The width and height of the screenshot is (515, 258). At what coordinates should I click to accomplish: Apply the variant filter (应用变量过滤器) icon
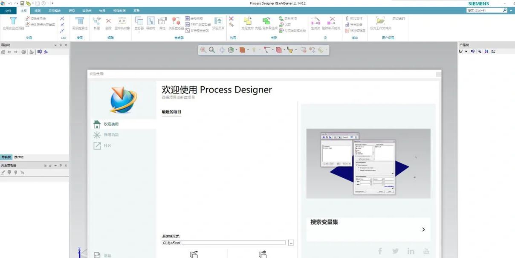click(x=13, y=20)
